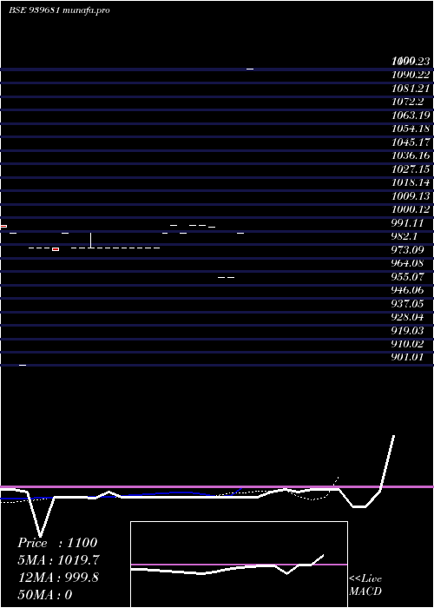Click the 946.06 price level label
Image resolution: width=434 pixels, height=608 pixels.
[407, 290]
